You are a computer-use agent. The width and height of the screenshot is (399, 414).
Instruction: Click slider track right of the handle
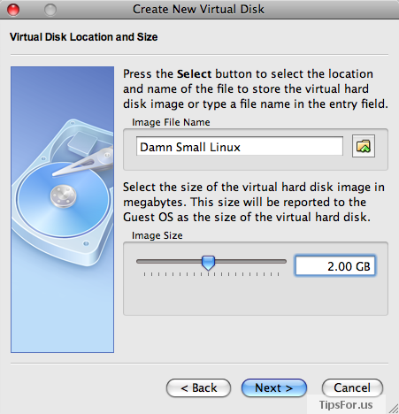coord(250,261)
